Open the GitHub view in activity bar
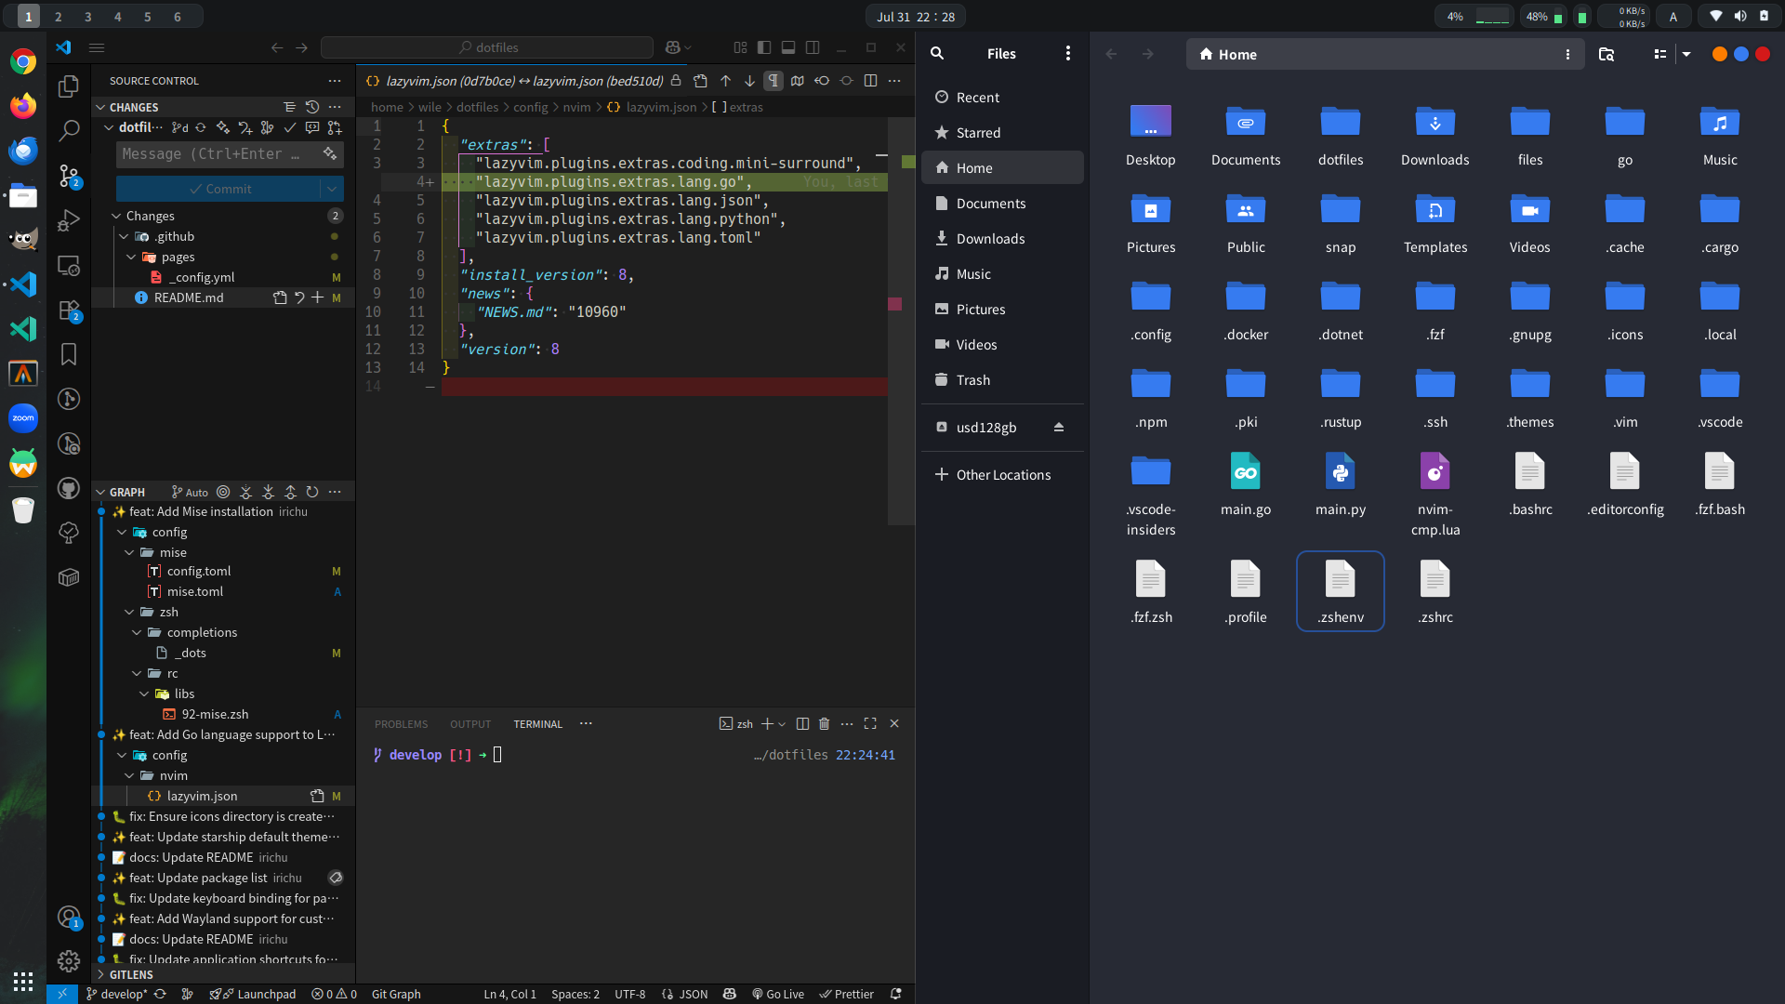 click(x=69, y=488)
